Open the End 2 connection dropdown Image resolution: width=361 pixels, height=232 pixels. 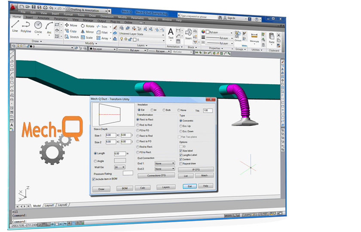click(x=165, y=169)
